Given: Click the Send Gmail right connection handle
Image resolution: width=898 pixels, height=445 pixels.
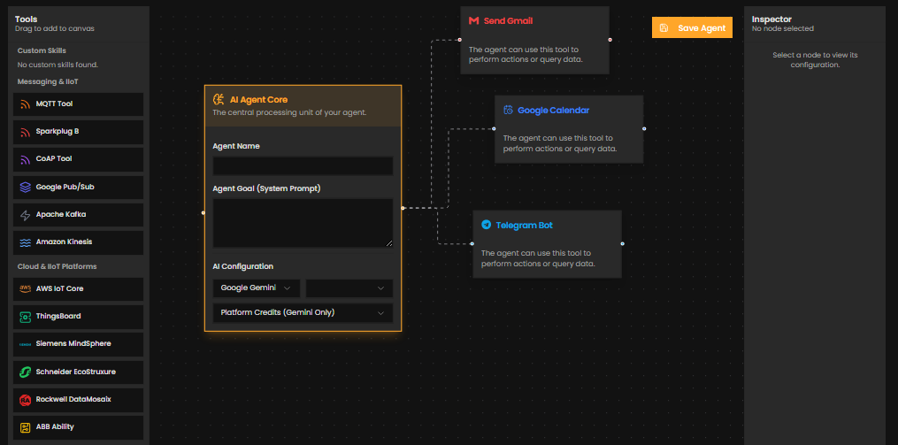Looking at the screenshot, I should click(x=610, y=40).
